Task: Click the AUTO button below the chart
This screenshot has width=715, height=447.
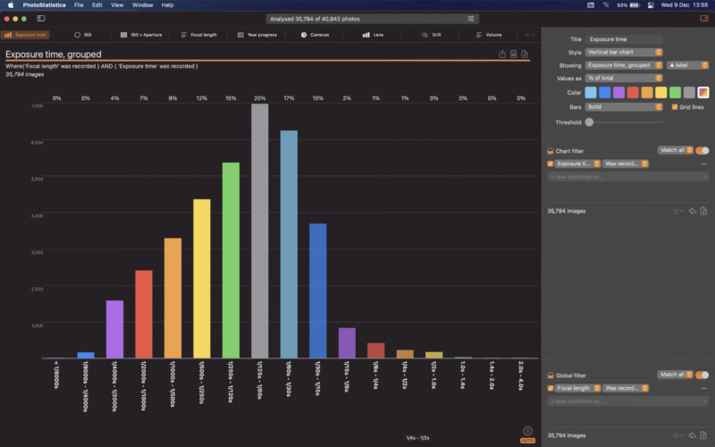Action: point(527,441)
